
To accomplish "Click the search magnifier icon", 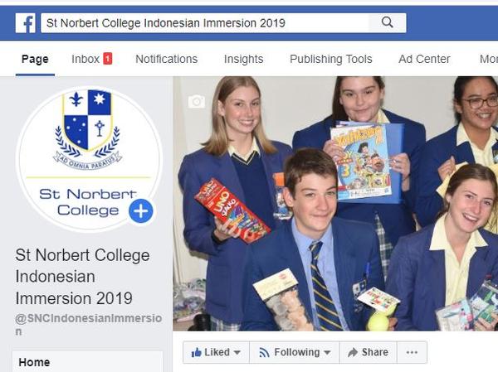I will coord(387,22).
